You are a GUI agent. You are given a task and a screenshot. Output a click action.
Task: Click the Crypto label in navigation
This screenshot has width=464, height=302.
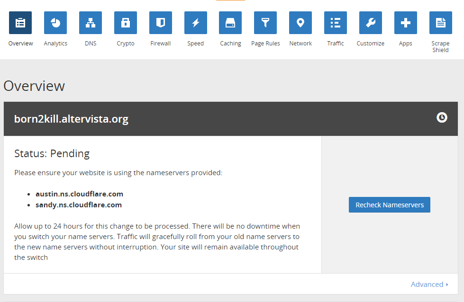pos(126,44)
